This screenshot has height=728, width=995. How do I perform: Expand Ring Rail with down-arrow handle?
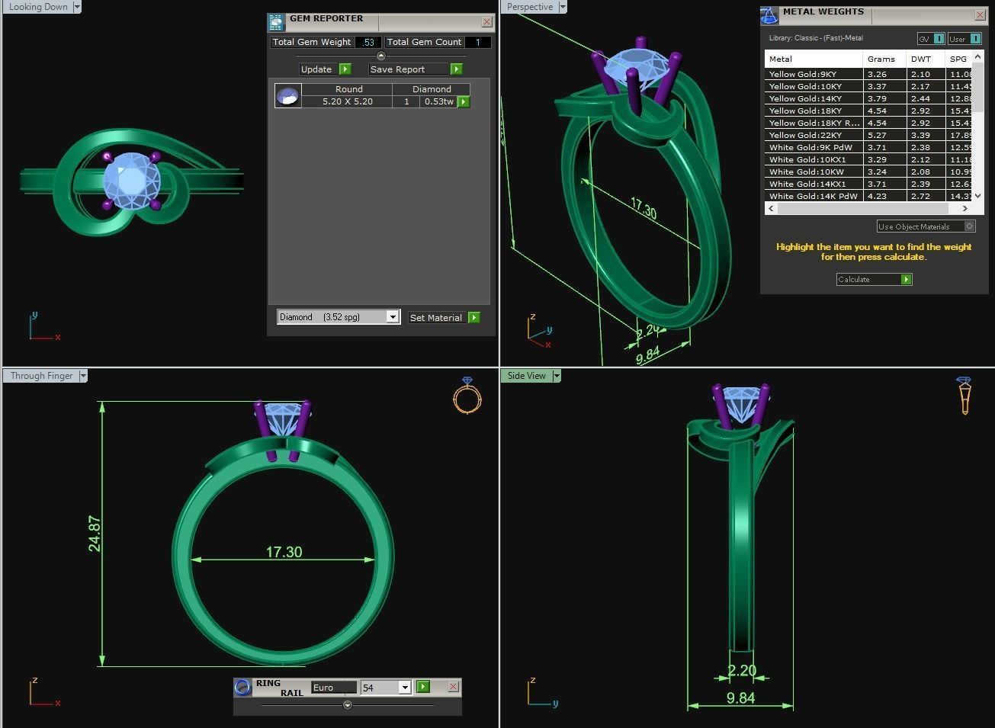(348, 705)
